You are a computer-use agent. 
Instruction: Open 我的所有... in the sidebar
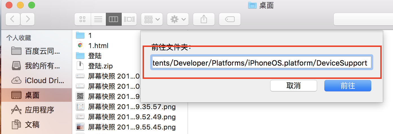click(x=36, y=66)
